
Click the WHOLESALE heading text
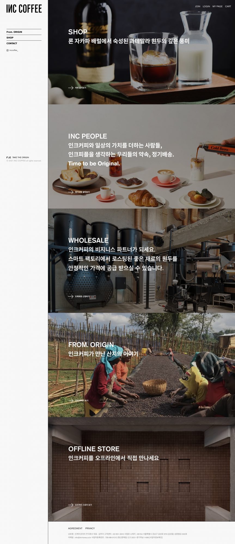point(88,240)
